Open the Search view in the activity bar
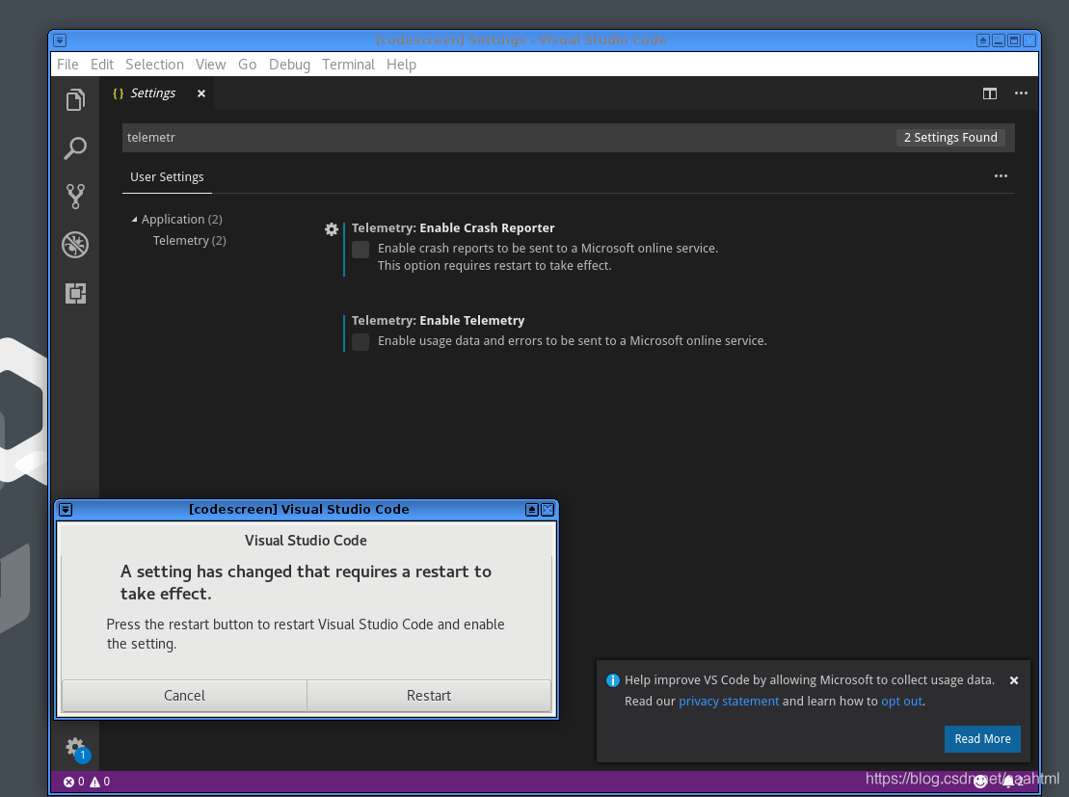The height and width of the screenshot is (797, 1069). coord(76,148)
